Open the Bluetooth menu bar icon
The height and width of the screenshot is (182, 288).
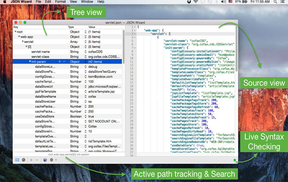click(x=216, y=1)
